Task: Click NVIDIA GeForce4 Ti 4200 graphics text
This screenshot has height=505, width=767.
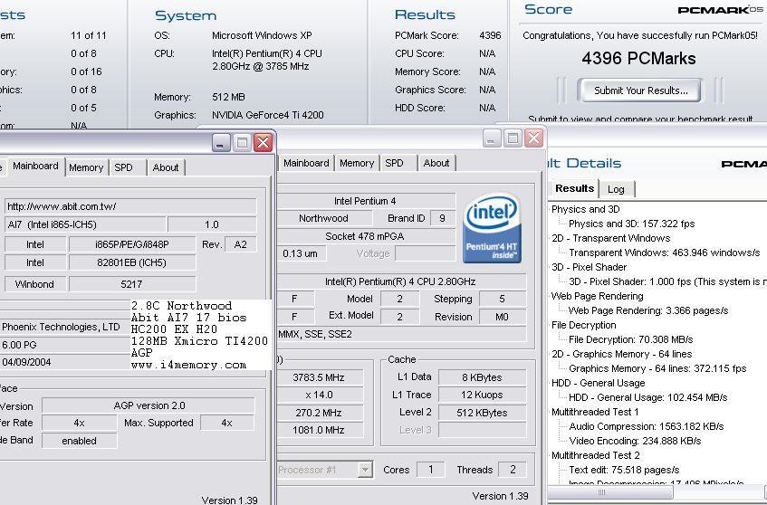Action: (x=267, y=115)
